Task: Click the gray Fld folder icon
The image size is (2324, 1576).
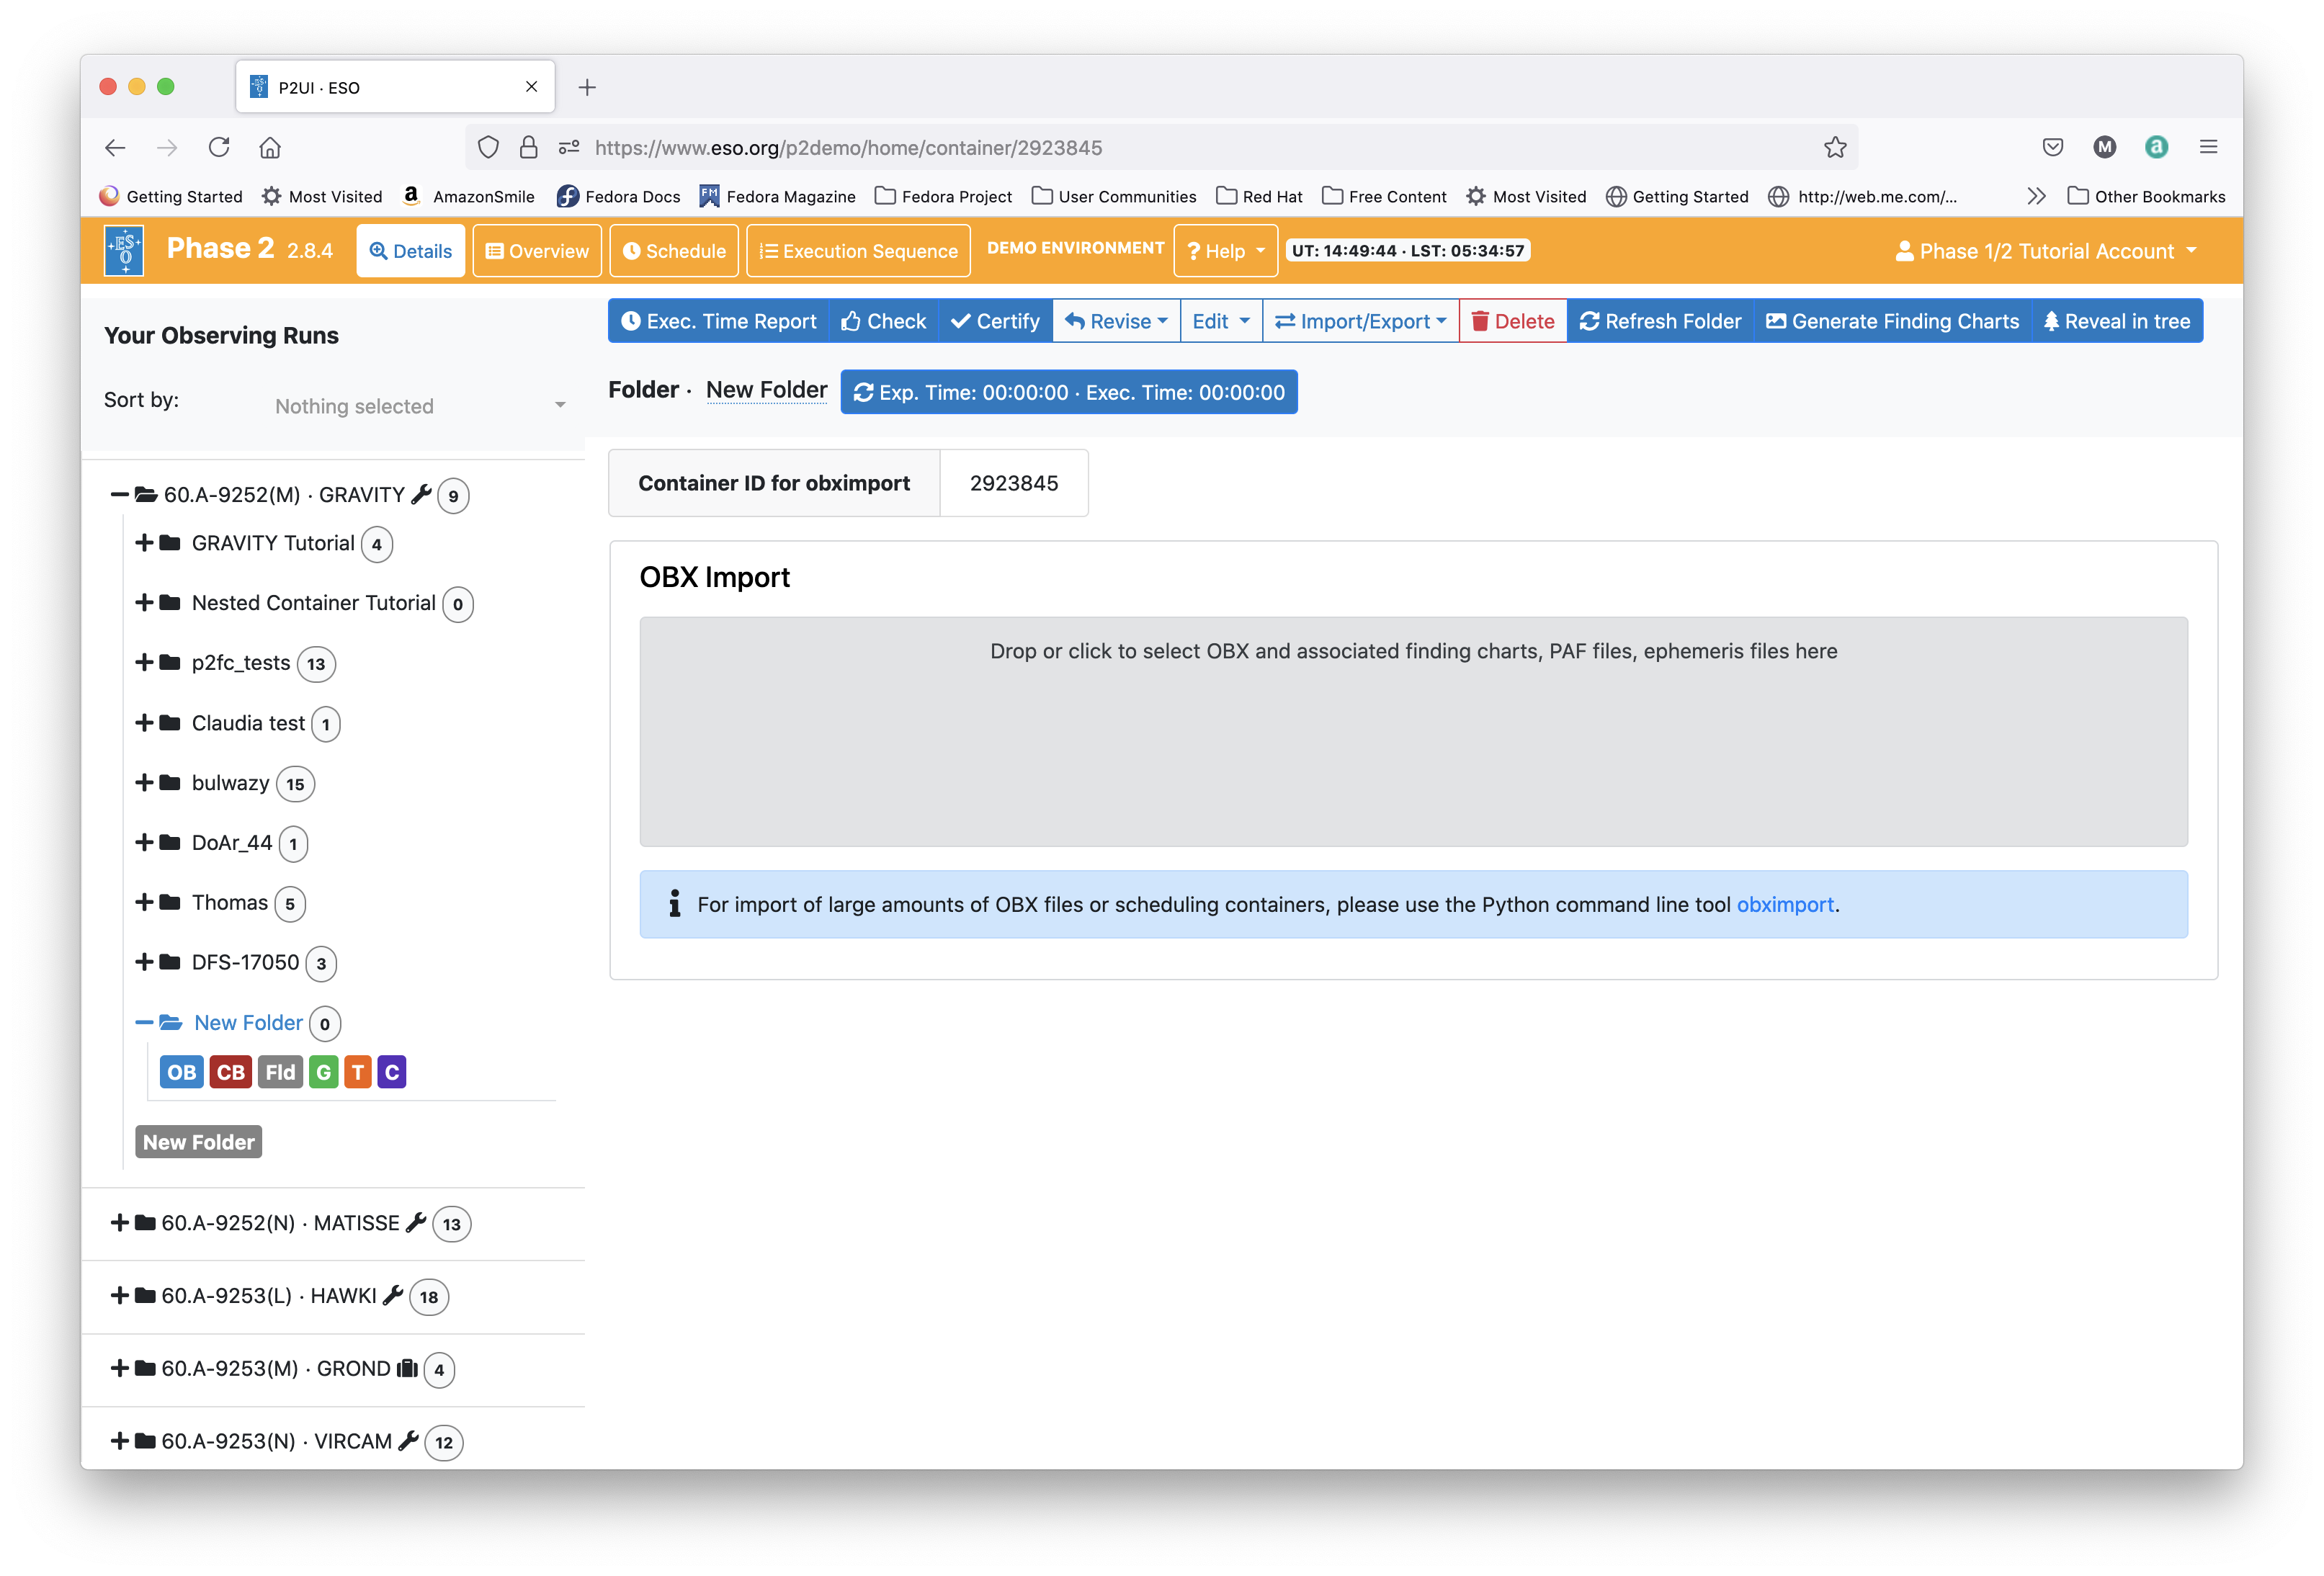Action: (x=280, y=1072)
